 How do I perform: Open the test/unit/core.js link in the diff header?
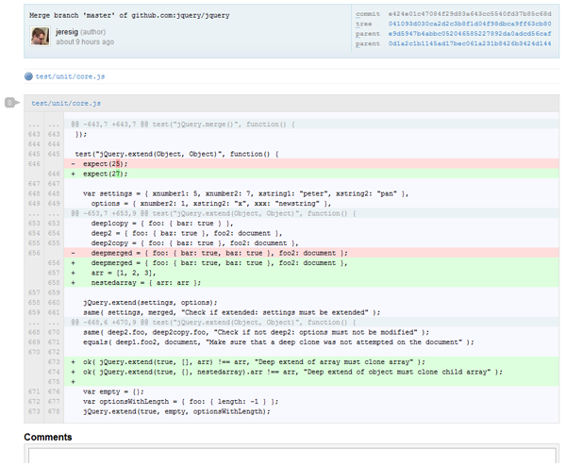pos(66,103)
